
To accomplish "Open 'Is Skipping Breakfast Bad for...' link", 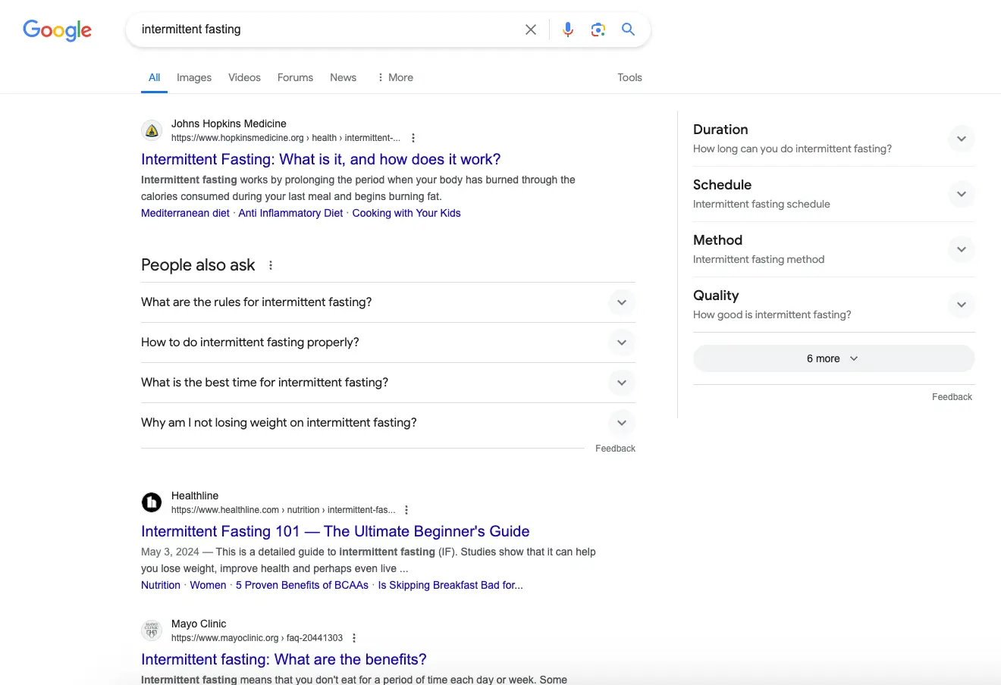I will [450, 585].
